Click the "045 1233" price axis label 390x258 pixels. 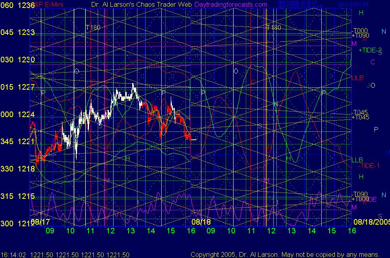click(x=17, y=32)
